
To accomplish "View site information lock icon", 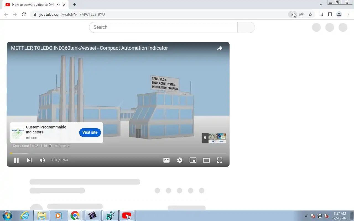I will point(35,14).
